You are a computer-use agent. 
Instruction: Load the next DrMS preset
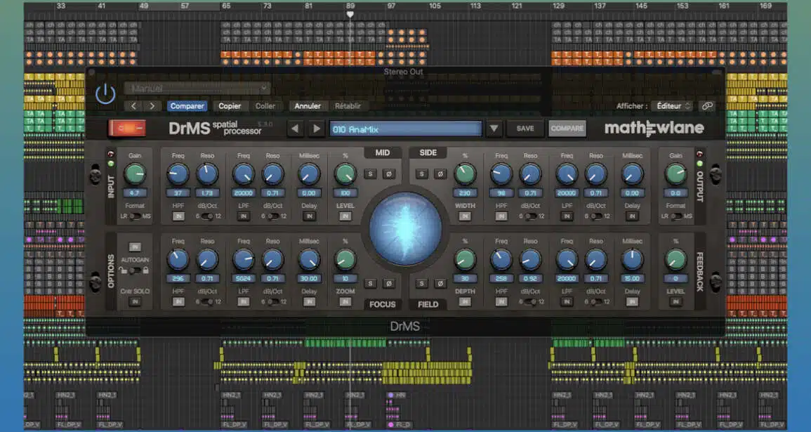pos(317,129)
